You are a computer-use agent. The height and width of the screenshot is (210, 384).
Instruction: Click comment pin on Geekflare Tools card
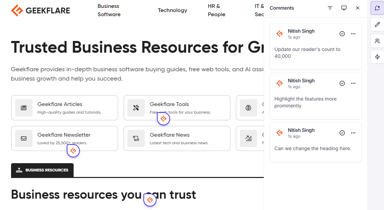tap(163, 119)
